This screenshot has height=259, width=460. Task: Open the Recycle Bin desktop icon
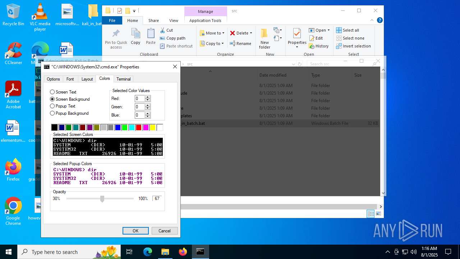[x=13, y=15]
